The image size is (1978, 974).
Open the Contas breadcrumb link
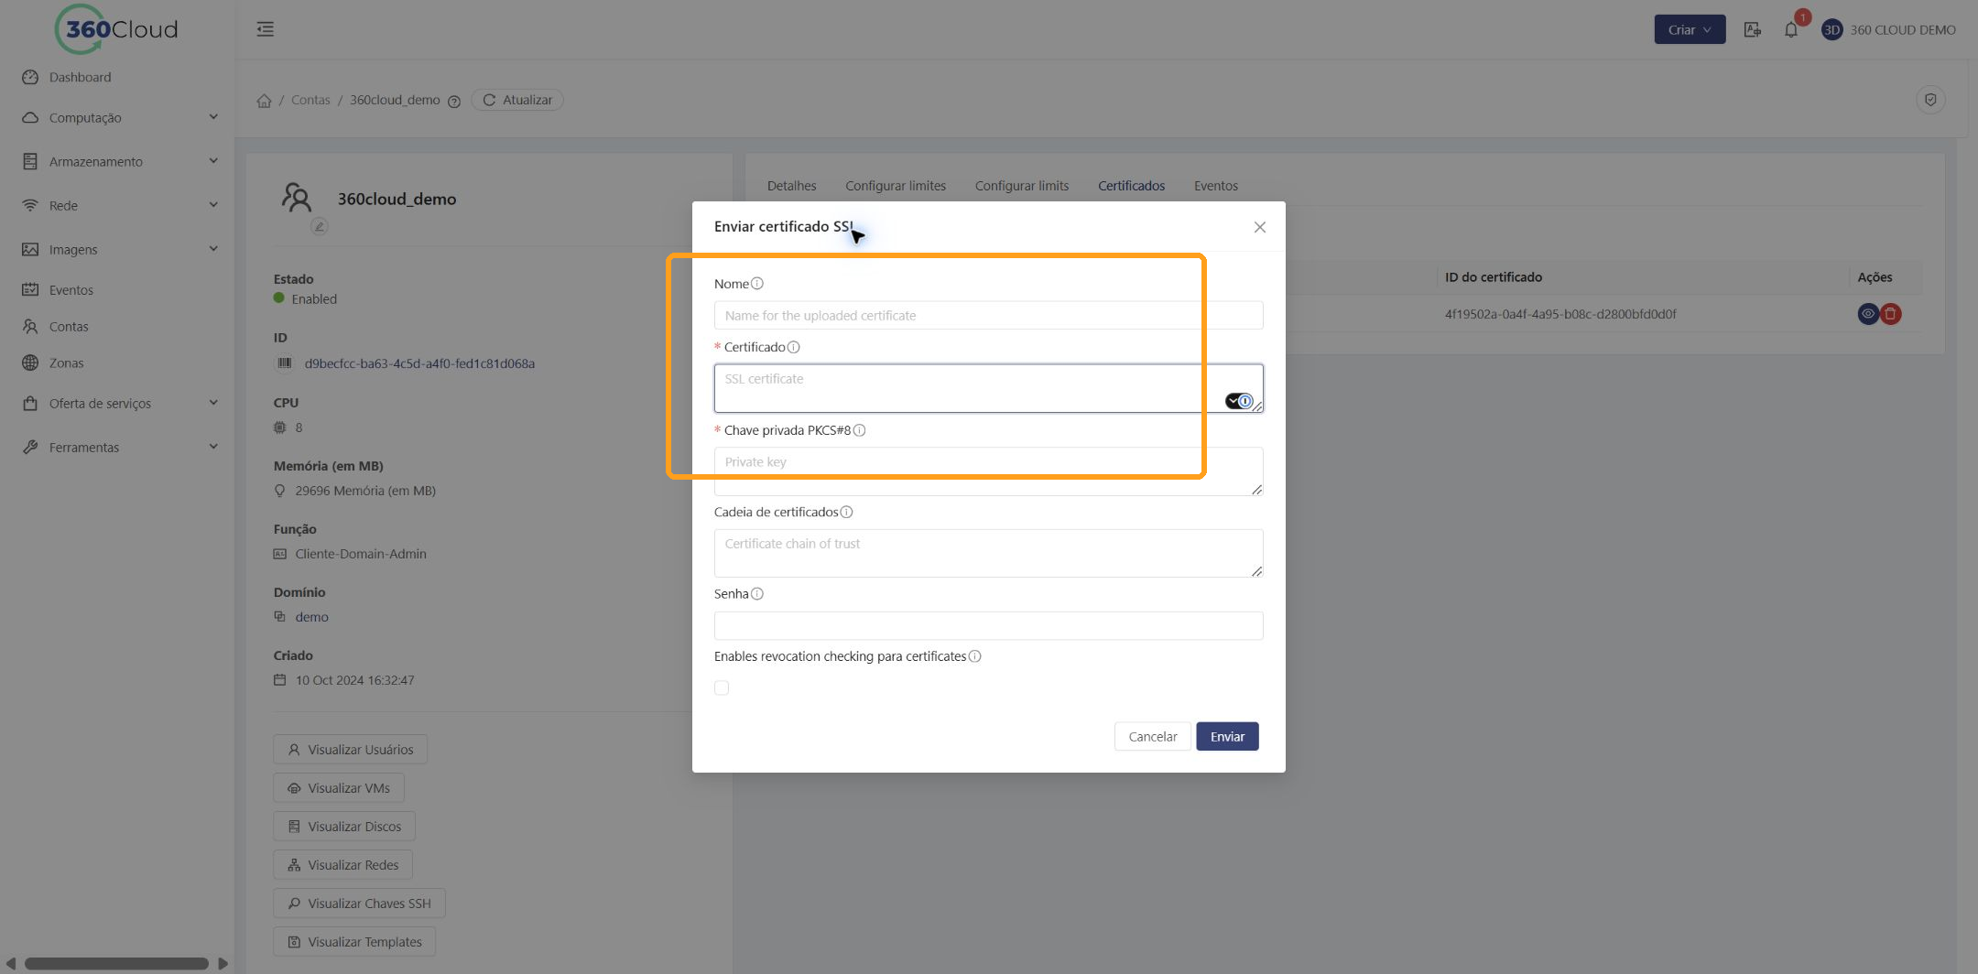tap(310, 100)
